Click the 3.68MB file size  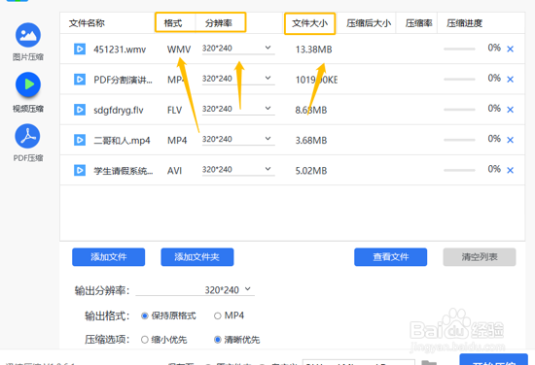[311, 141]
